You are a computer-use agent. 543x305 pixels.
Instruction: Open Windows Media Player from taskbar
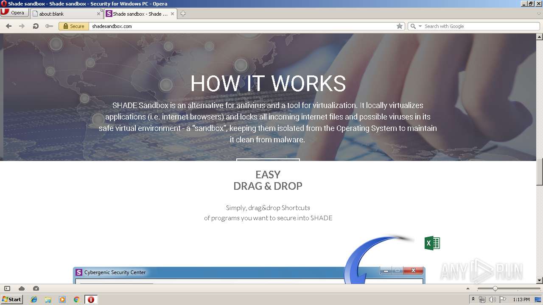62,299
